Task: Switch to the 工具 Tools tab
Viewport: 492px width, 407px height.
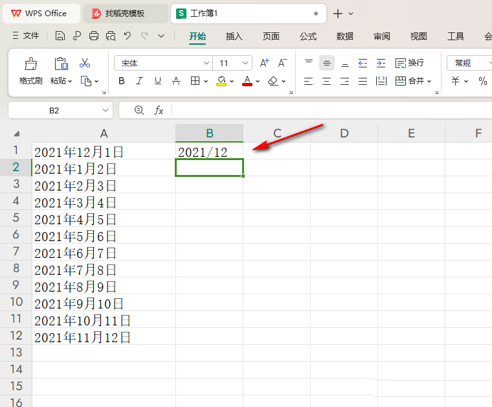Action: tap(456, 36)
